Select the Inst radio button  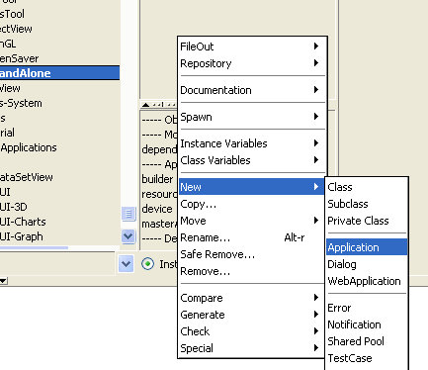click(148, 264)
